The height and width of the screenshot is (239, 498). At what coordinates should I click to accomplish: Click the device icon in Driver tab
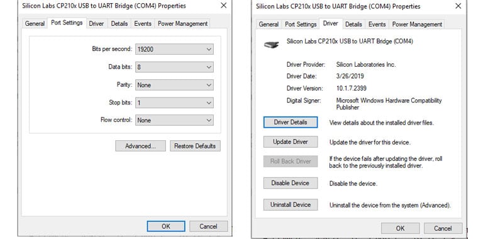coord(272,45)
